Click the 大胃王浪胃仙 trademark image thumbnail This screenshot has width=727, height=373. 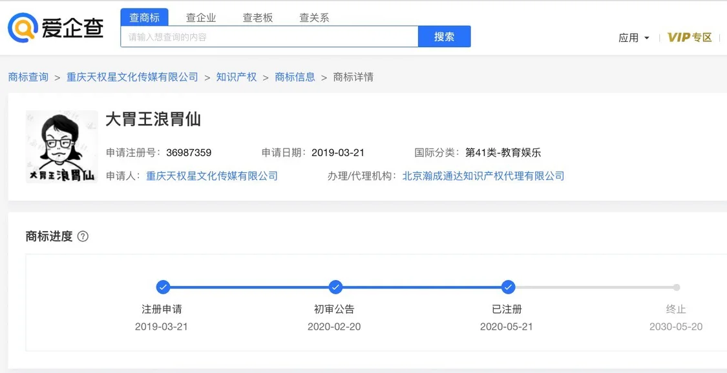61,146
